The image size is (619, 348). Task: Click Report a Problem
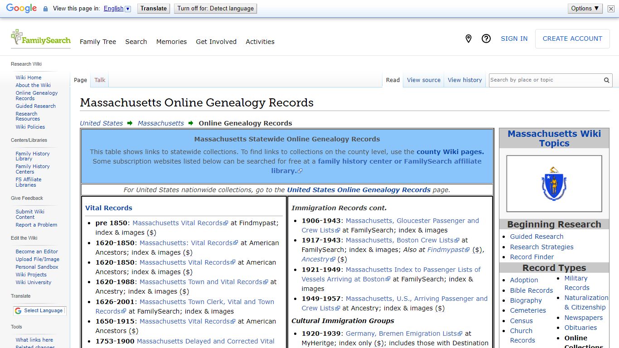36,225
